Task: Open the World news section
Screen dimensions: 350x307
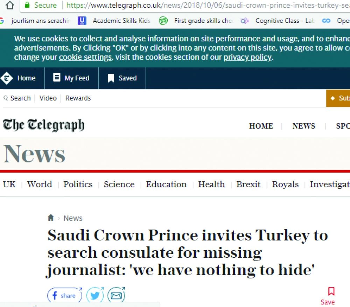Action: [39, 184]
